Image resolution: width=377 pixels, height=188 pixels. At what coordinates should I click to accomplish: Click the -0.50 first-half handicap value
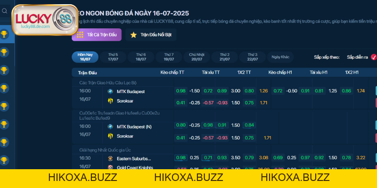point(292,91)
